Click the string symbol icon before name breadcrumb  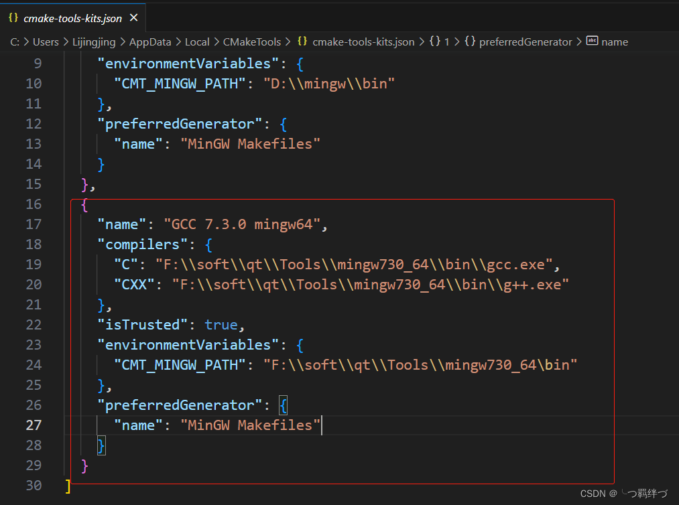click(x=592, y=41)
